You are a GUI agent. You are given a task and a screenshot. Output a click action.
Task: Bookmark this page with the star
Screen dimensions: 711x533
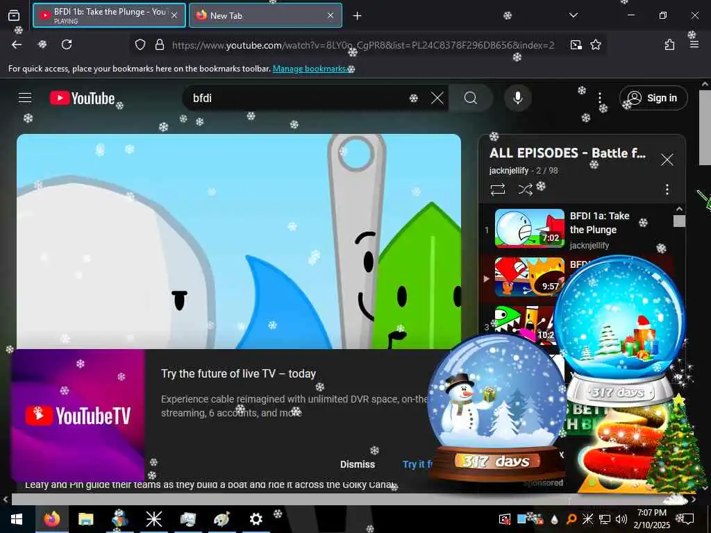pos(595,44)
